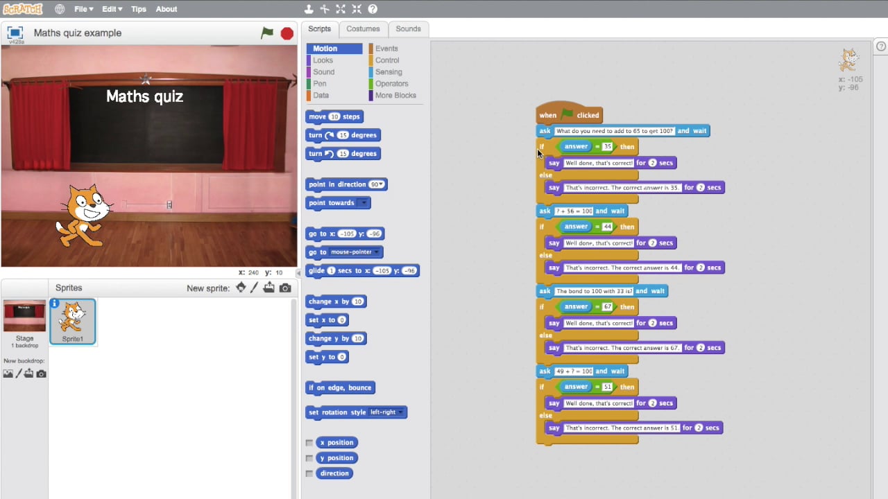This screenshot has width=888, height=499.
Task: Show the Looks block category
Action: [323, 60]
